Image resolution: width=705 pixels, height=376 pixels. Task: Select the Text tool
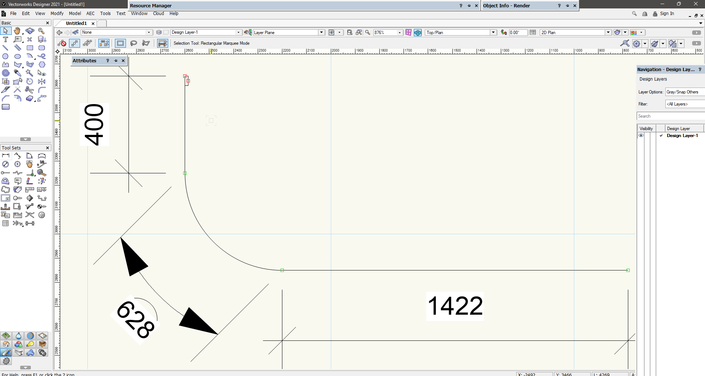pyautogui.click(x=6, y=40)
